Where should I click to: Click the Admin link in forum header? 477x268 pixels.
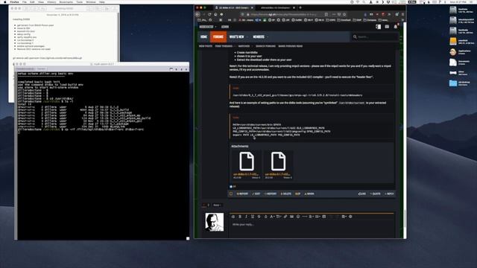[225, 27]
